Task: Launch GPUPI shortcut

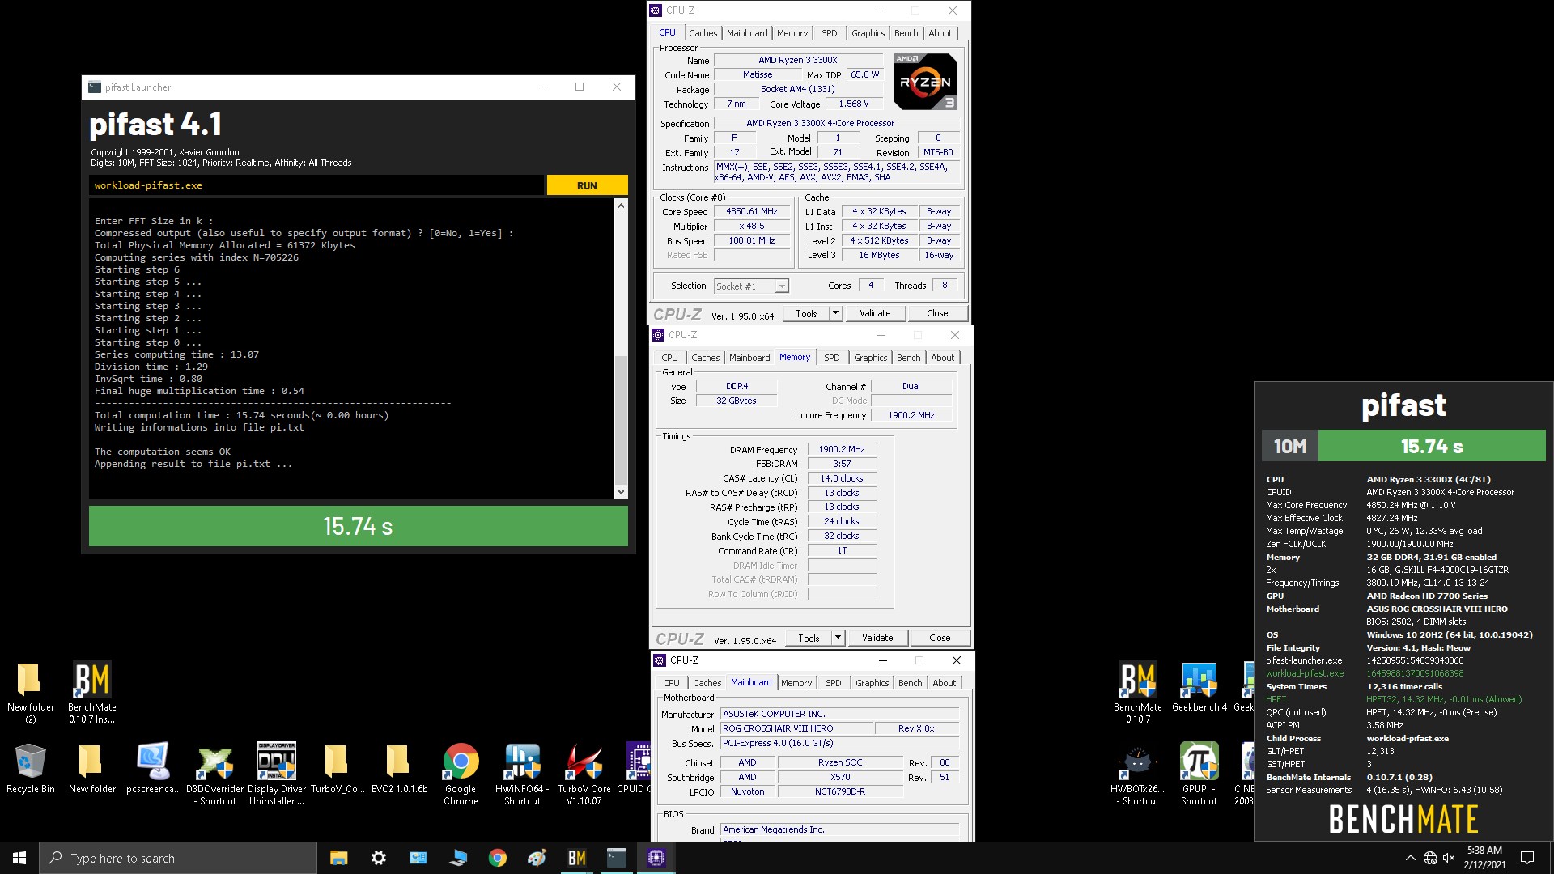Action: [x=1199, y=774]
